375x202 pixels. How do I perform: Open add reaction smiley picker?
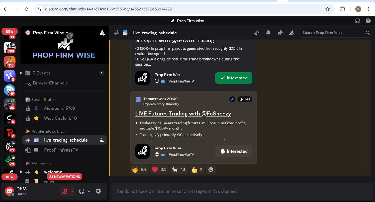point(211,169)
